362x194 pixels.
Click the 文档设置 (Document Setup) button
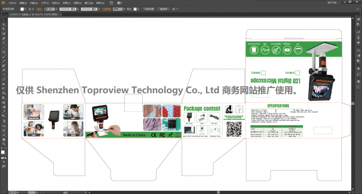click(149, 9)
